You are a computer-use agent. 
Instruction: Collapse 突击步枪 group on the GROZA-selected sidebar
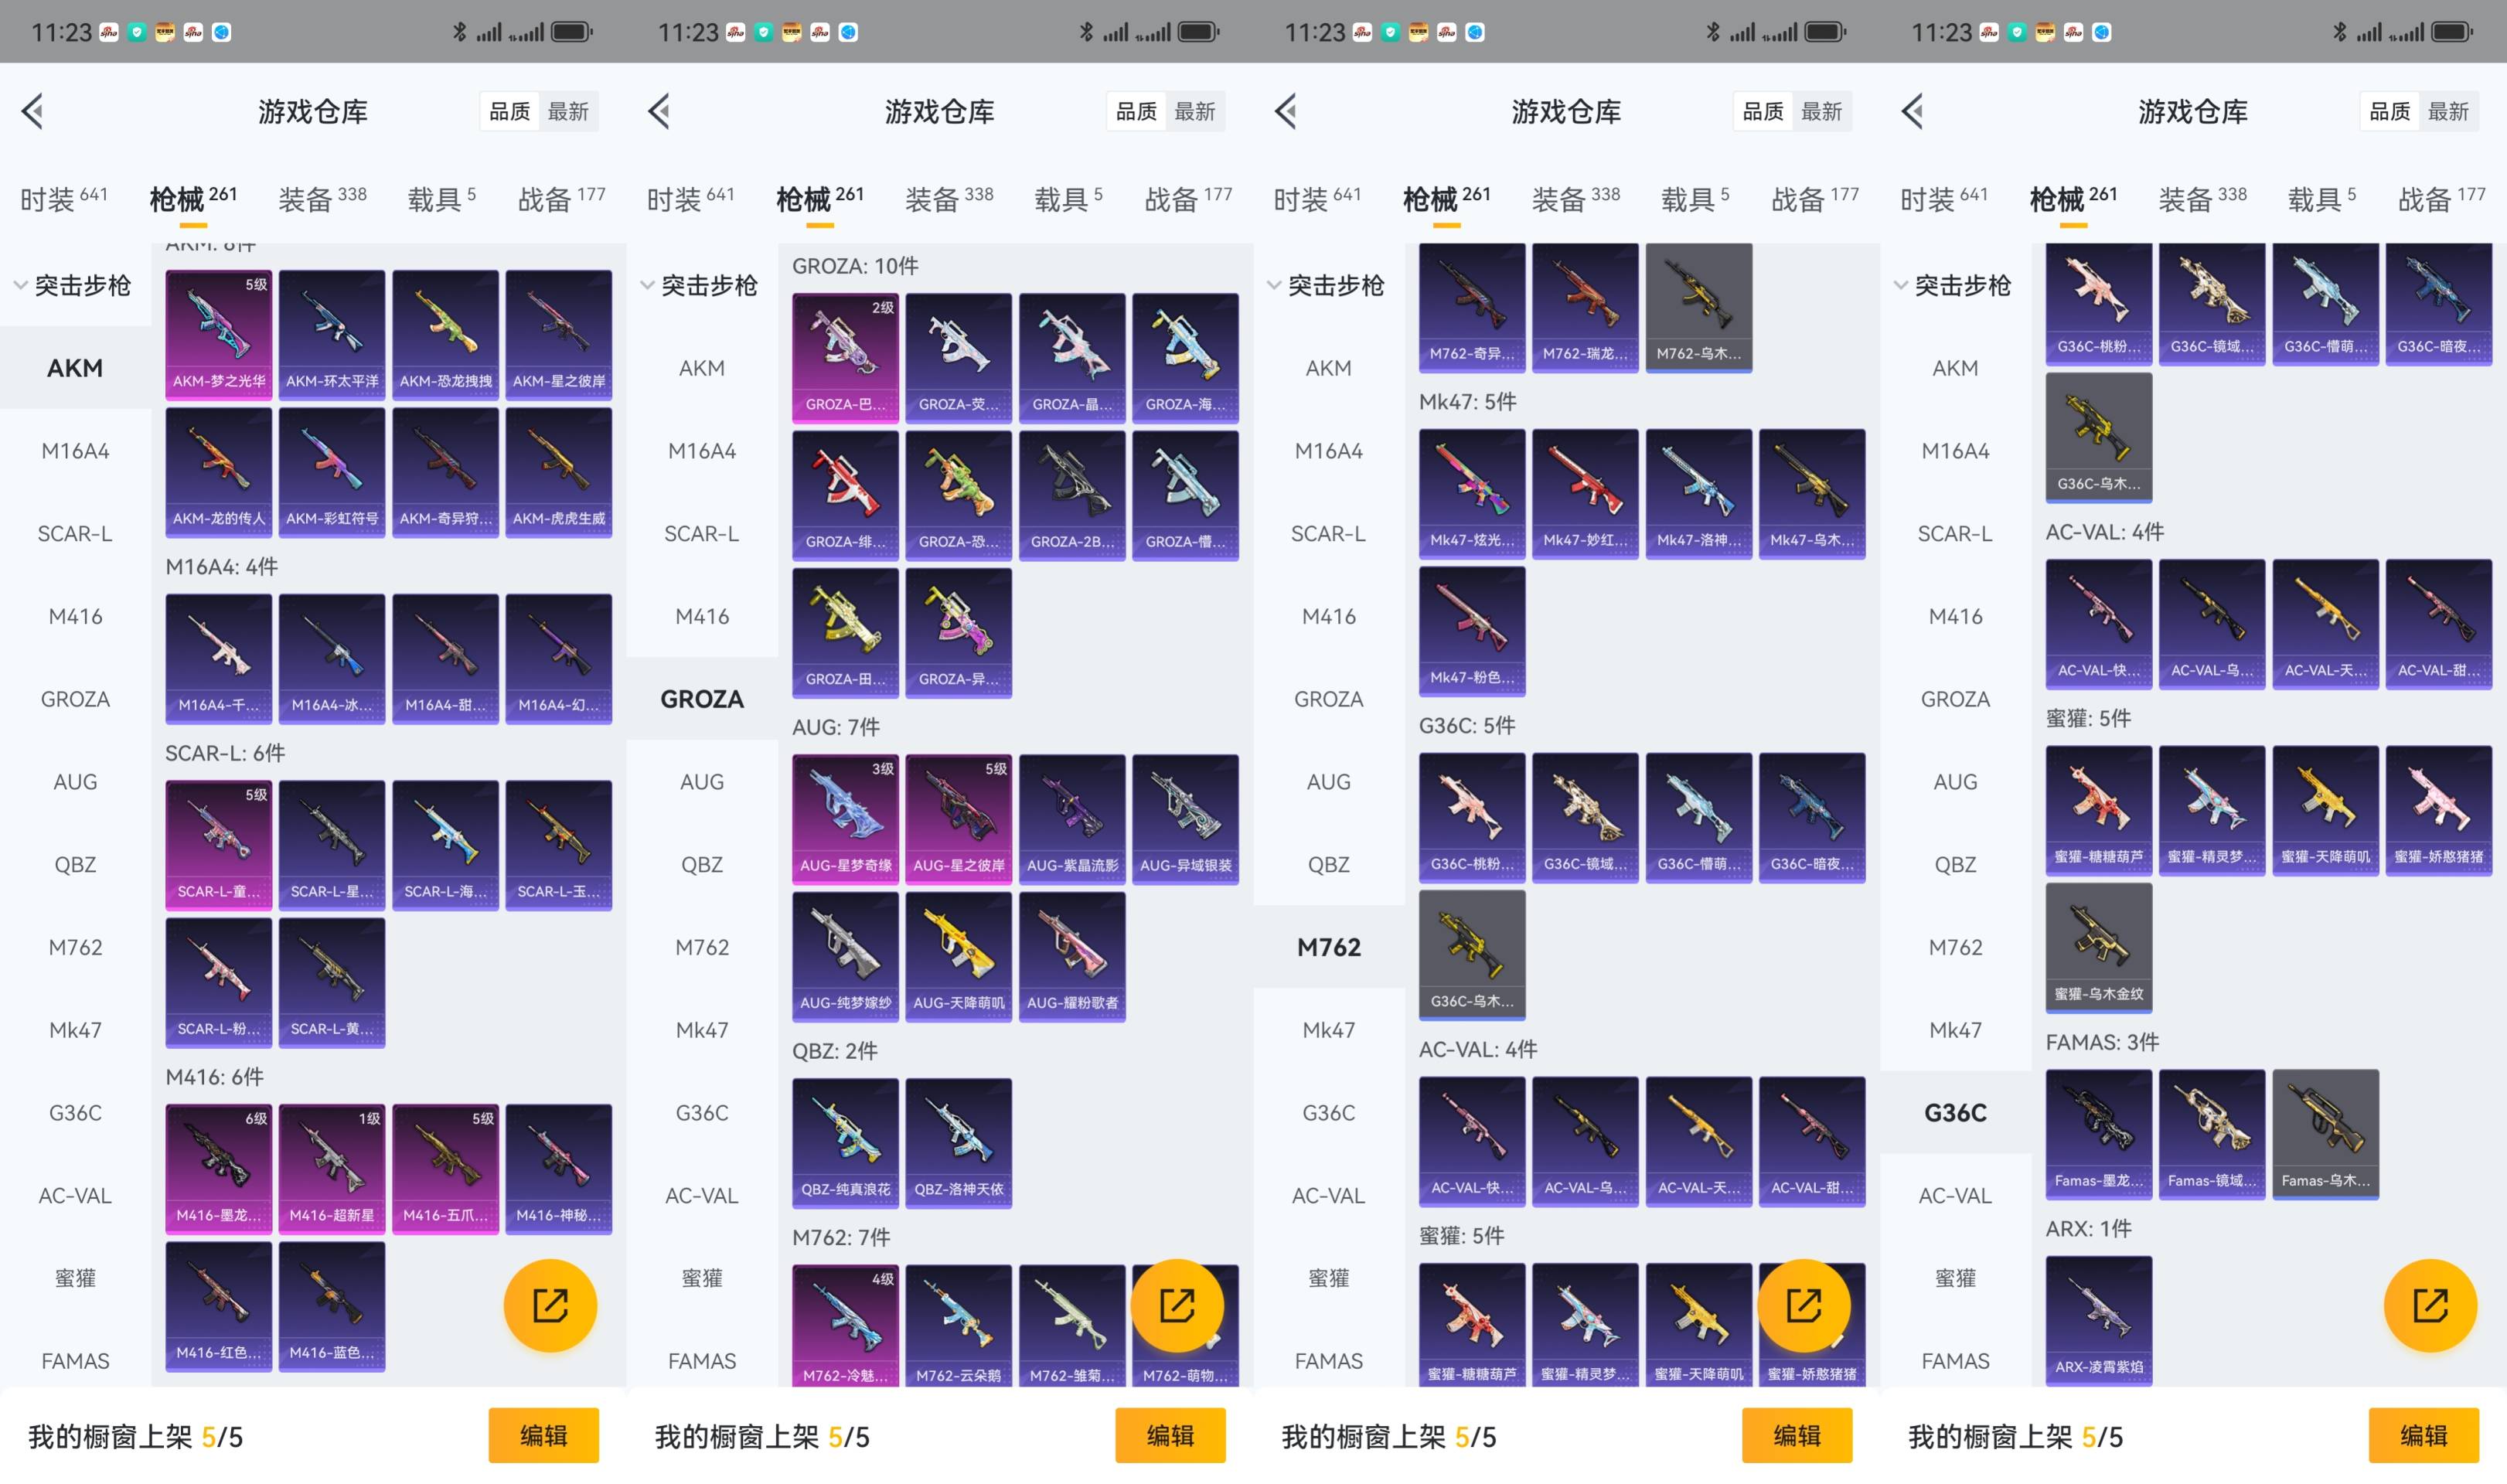pyautogui.click(x=700, y=286)
